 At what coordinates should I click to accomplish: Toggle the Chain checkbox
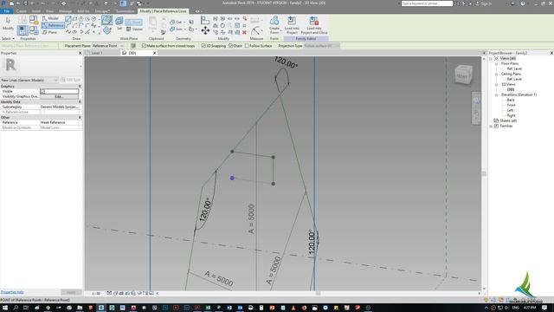(x=231, y=46)
